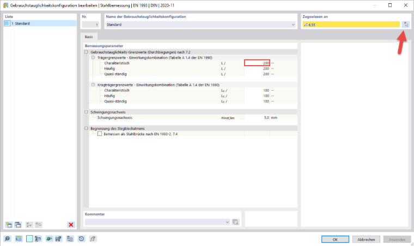Viewport: 414px width, 246px height.
Task: Click the new configuration icon under Liste
Action: click(9, 225)
